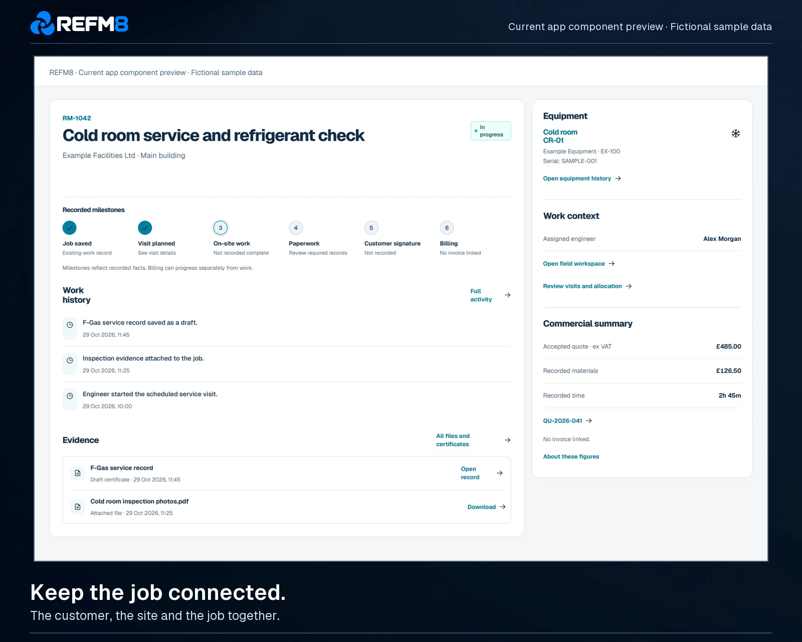Viewport: 802px width, 642px height.
Task: Click the In progress status badge
Action: coord(491,131)
